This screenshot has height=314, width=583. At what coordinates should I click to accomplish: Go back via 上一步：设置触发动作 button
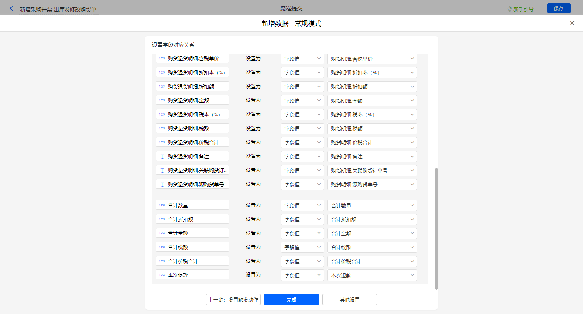click(233, 300)
